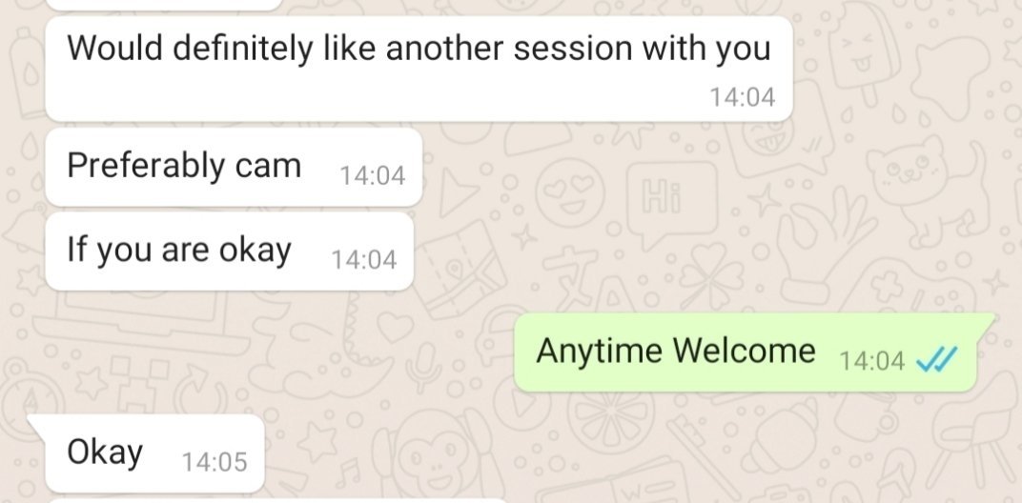Click the four-leaf clover wallpaper doodle
1022x503 pixels.
pyautogui.click(x=712, y=274)
